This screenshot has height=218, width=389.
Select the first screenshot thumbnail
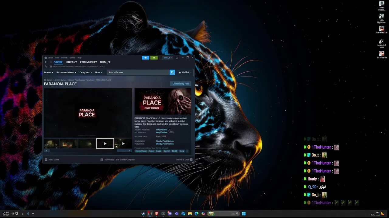pyautogui.click(x=51, y=144)
